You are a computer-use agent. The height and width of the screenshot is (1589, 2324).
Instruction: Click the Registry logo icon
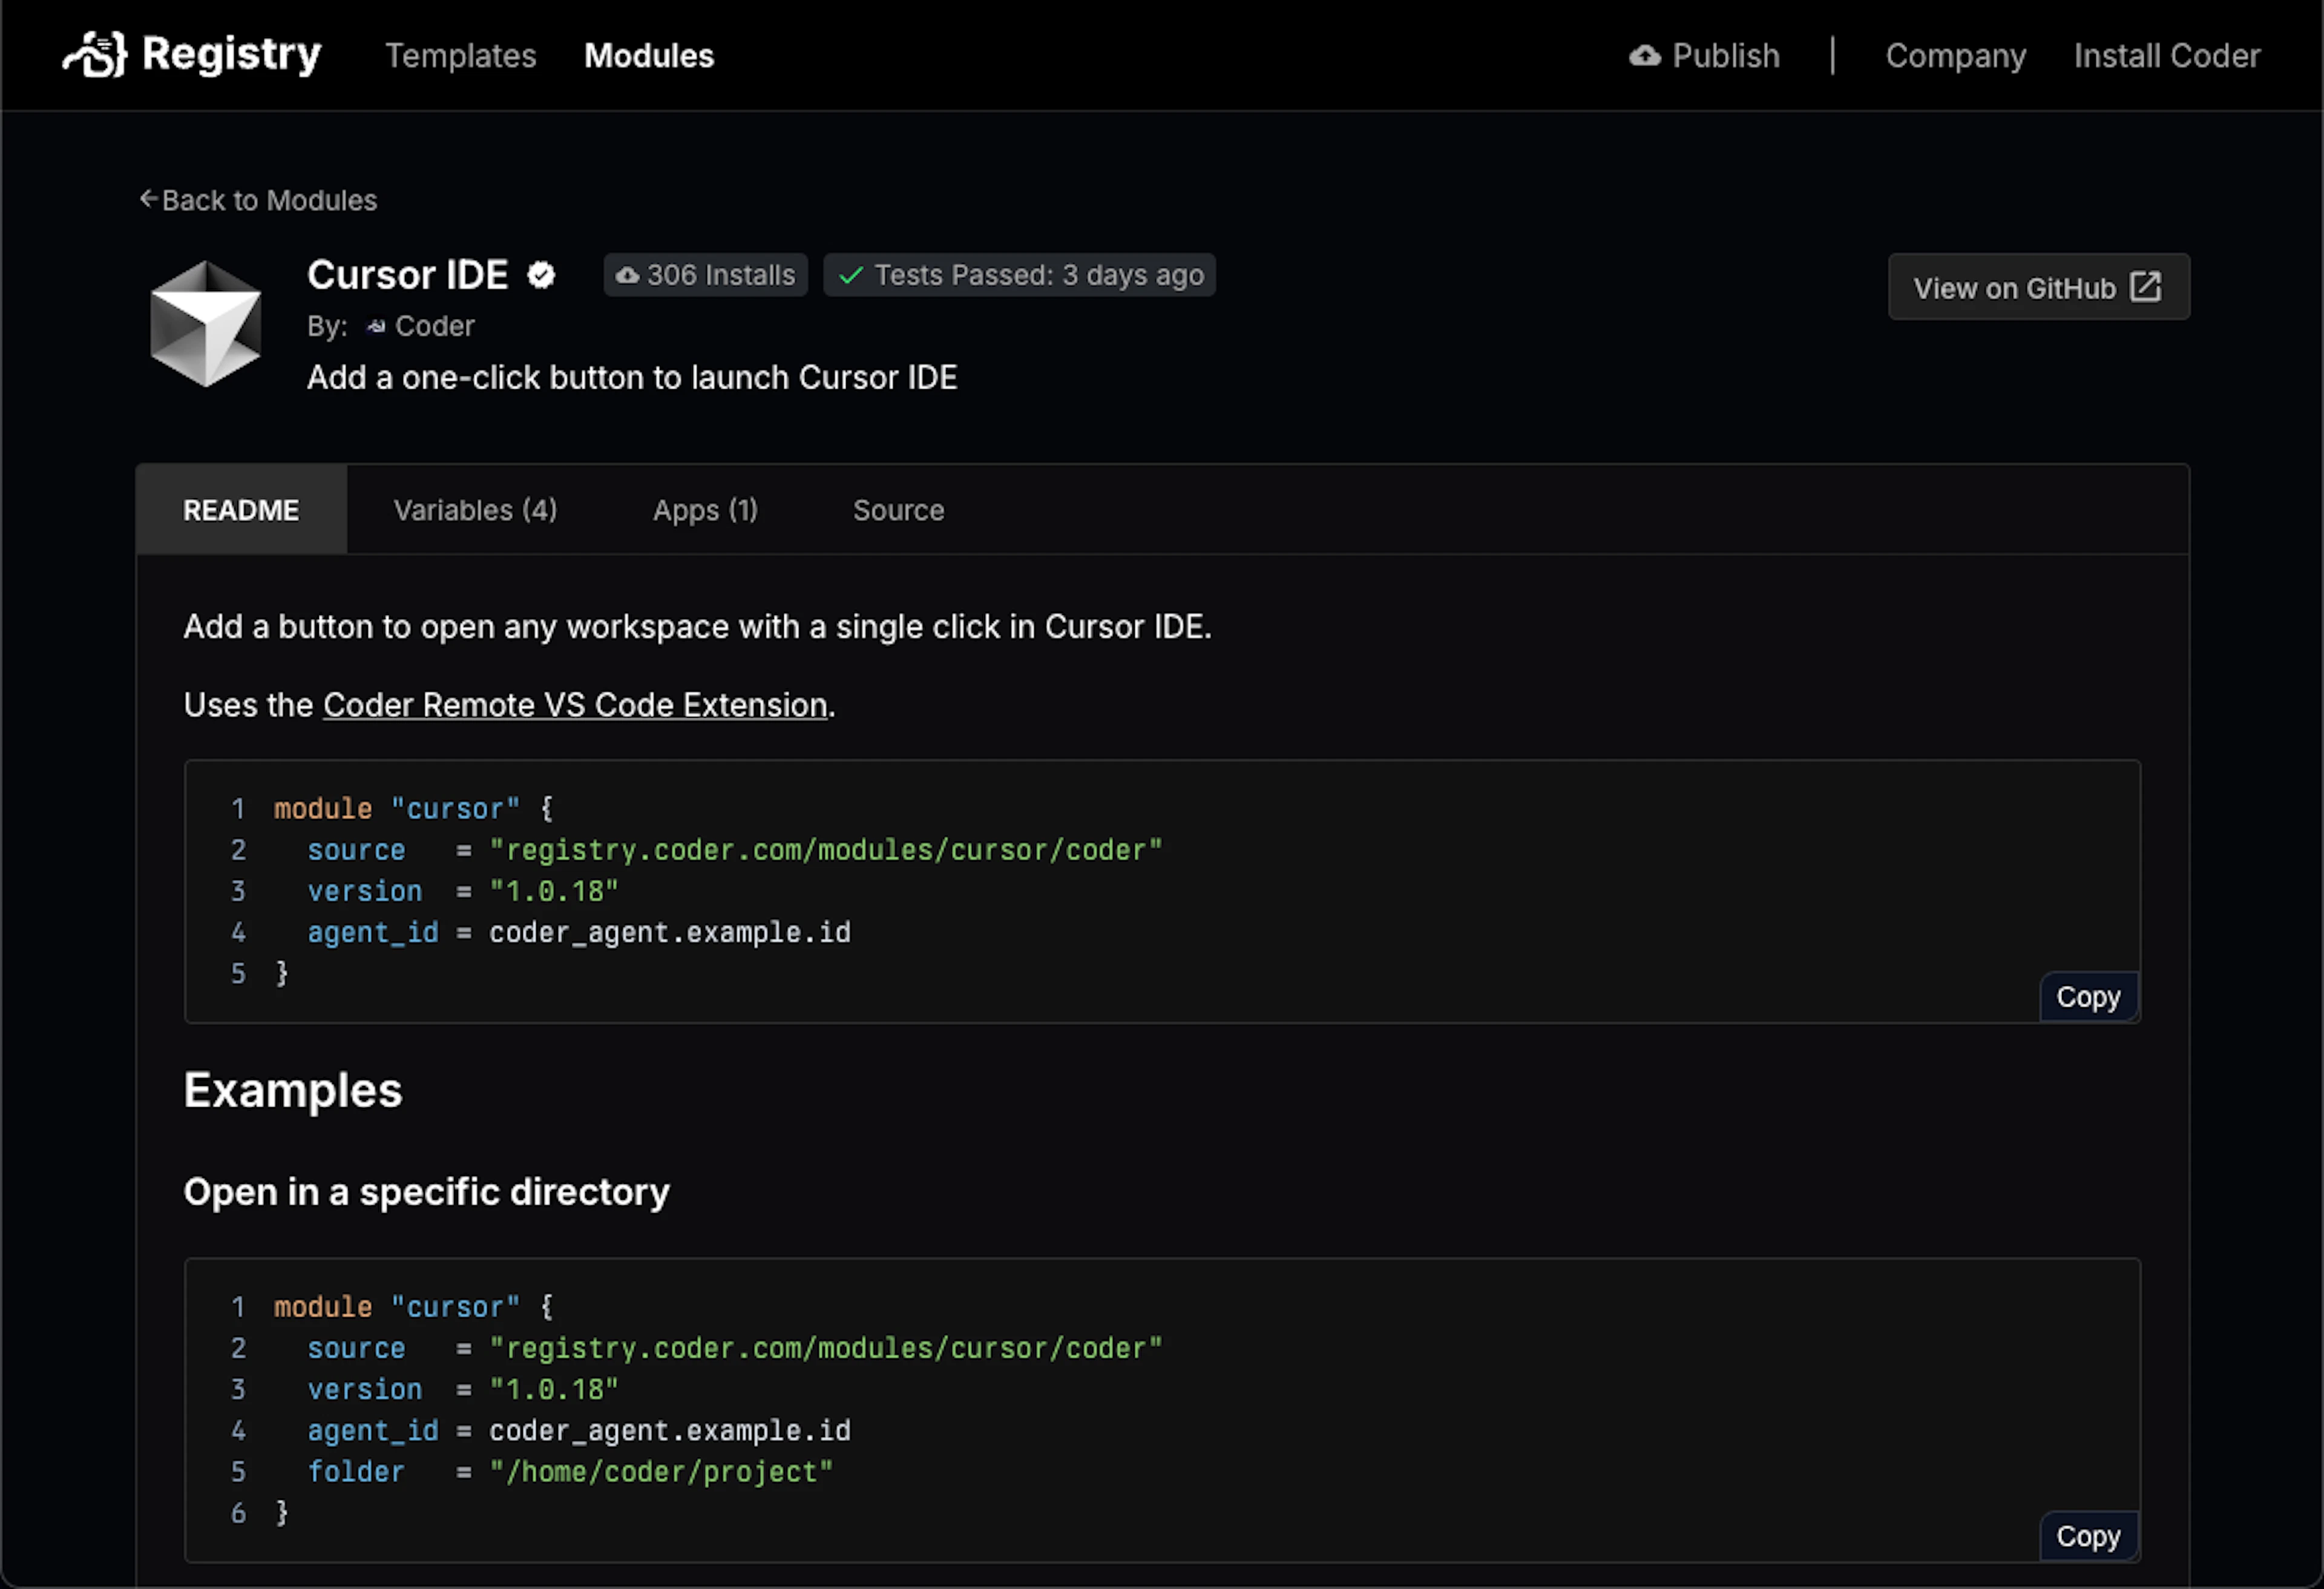(x=94, y=54)
